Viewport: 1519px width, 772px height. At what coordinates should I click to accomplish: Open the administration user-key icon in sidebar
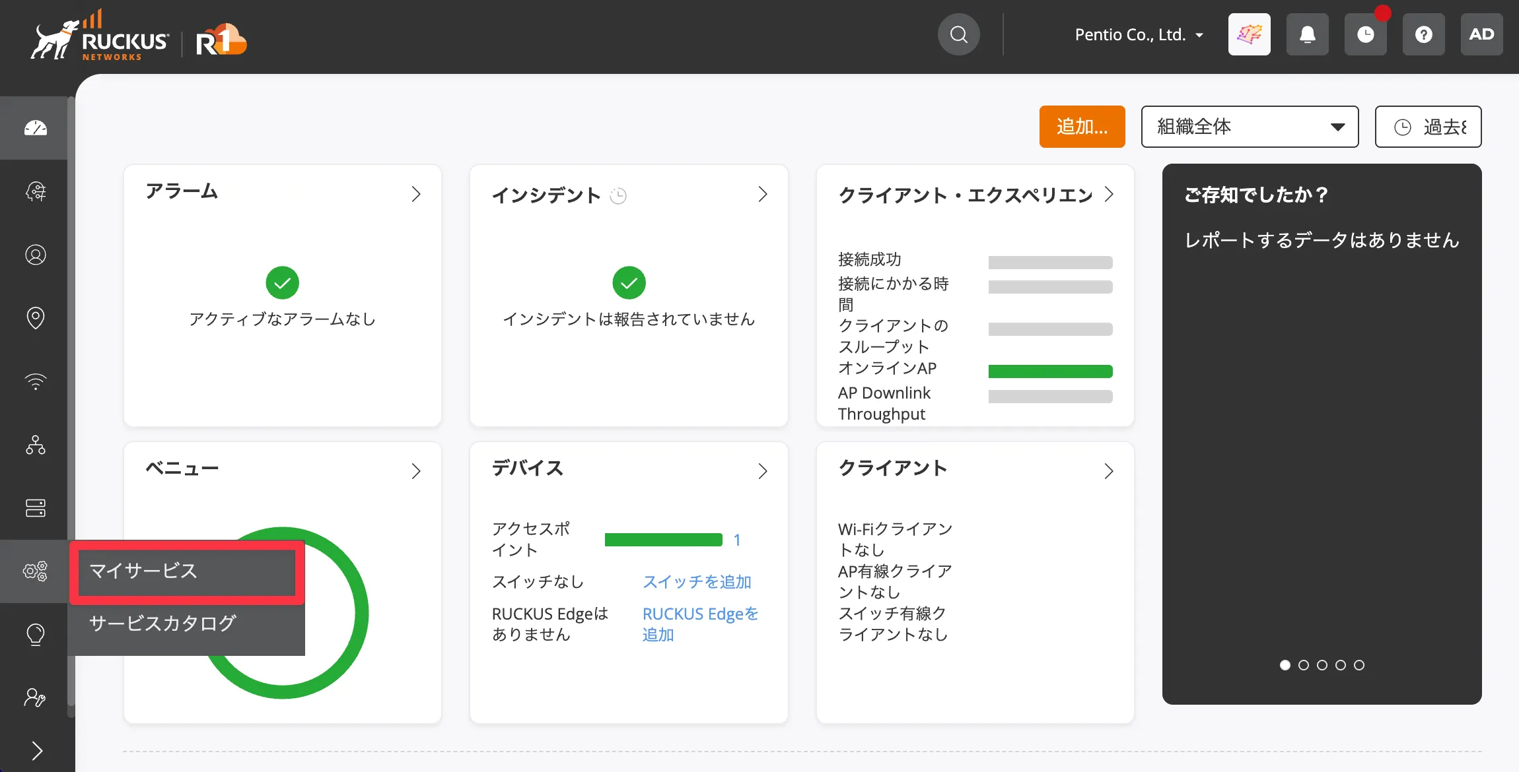point(36,697)
